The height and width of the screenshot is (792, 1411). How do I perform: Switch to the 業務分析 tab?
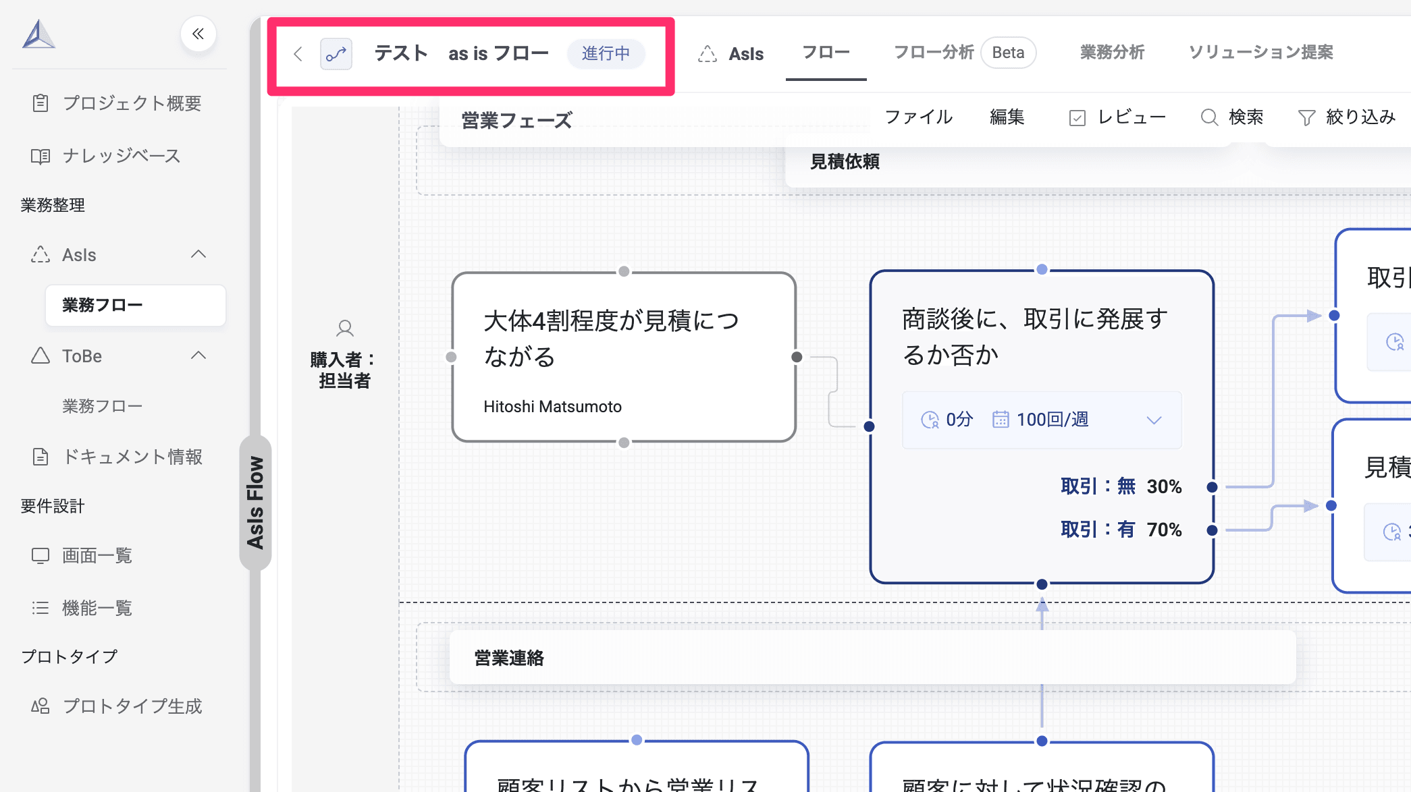point(1112,53)
